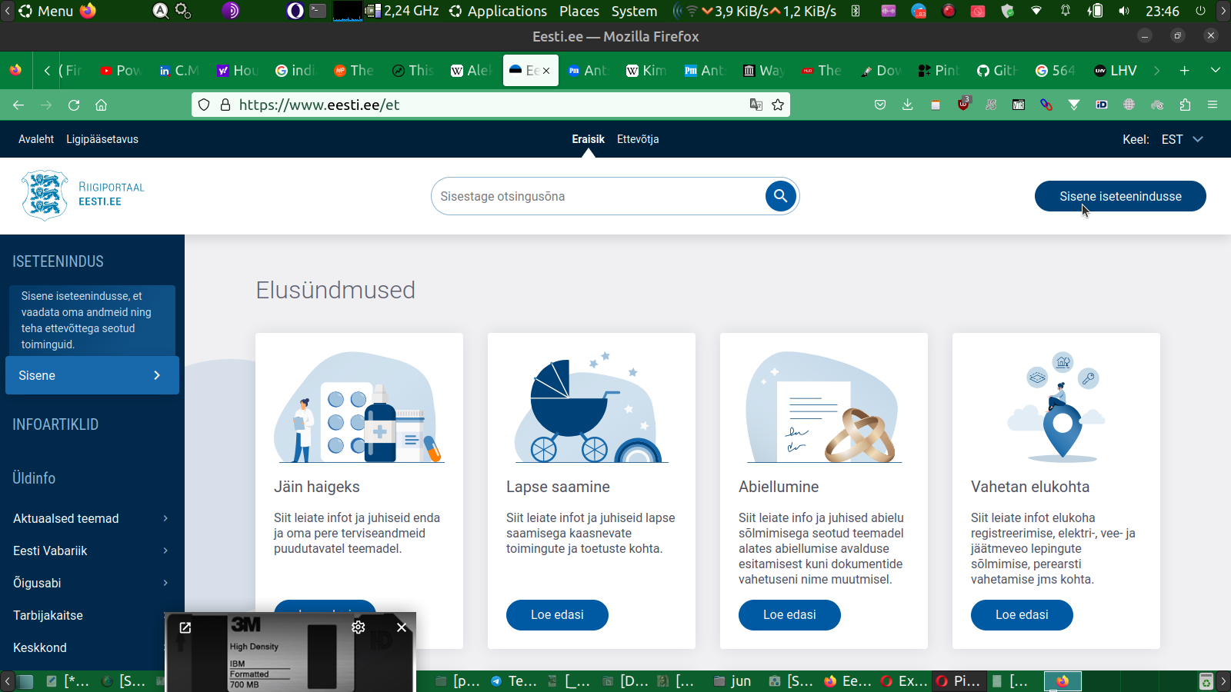Click the page translate icon in the address bar
1231x692 pixels.
(756, 105)
